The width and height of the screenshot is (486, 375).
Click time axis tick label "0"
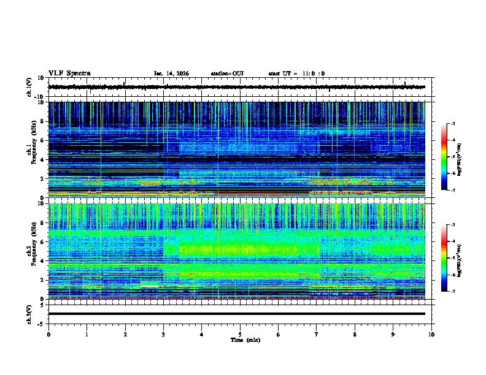48,335
